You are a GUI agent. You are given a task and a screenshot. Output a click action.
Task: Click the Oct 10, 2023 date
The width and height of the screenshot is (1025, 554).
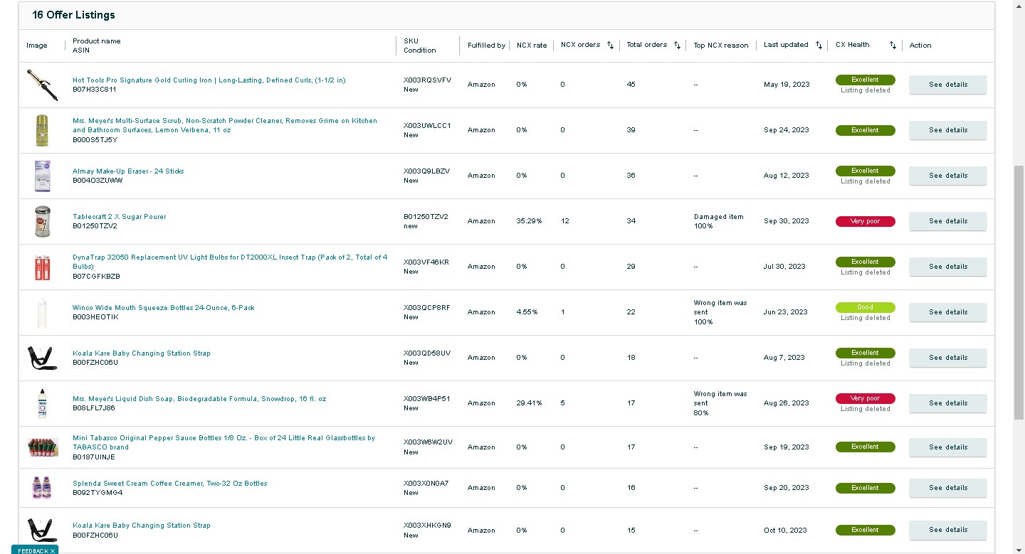(785, 530)
